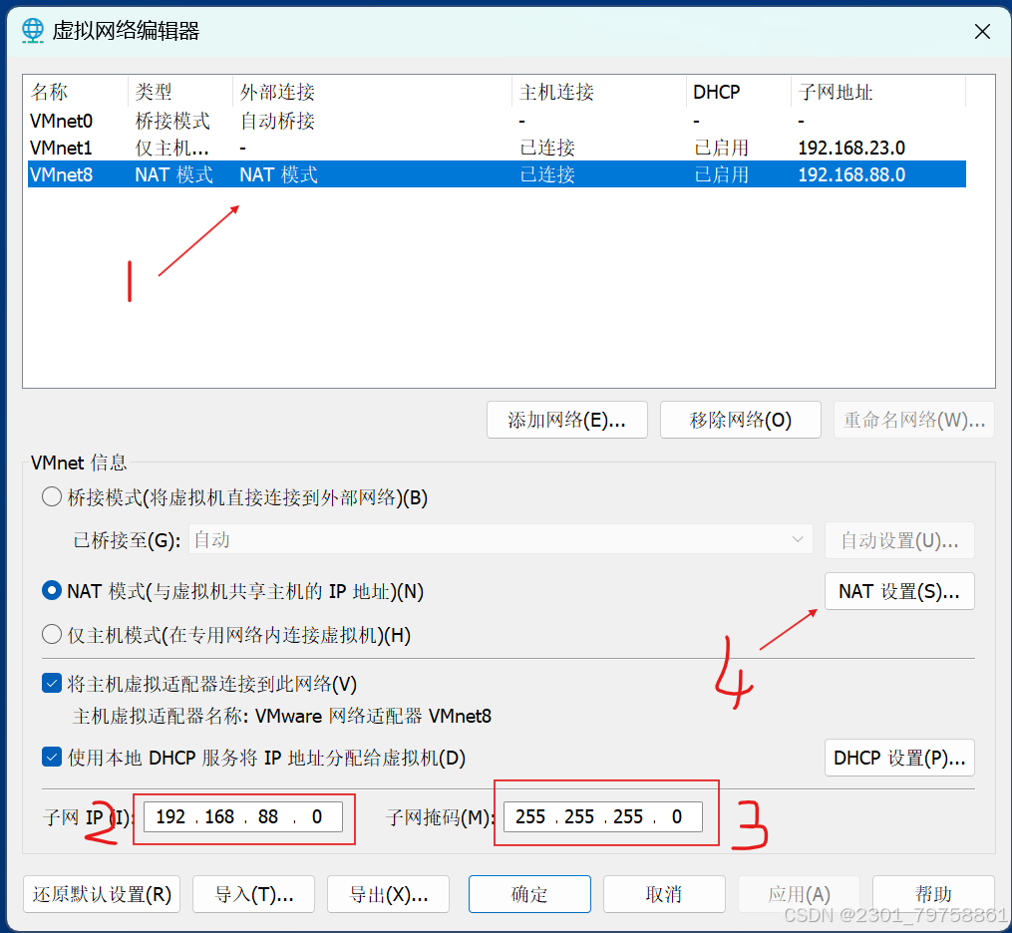Select the VMnet0 row
This screenshot has height=933, width=1012.
click(497, 121)
